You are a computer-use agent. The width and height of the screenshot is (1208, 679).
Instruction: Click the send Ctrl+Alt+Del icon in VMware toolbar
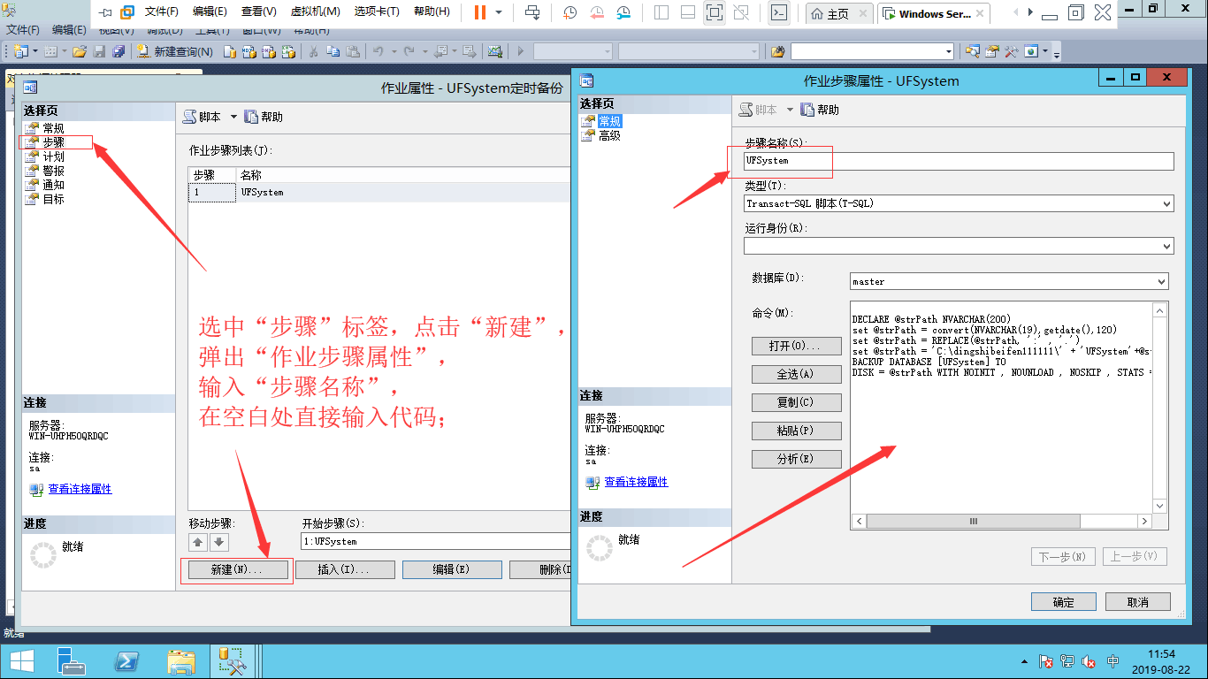pyautogui.click(x=532, y=12)
